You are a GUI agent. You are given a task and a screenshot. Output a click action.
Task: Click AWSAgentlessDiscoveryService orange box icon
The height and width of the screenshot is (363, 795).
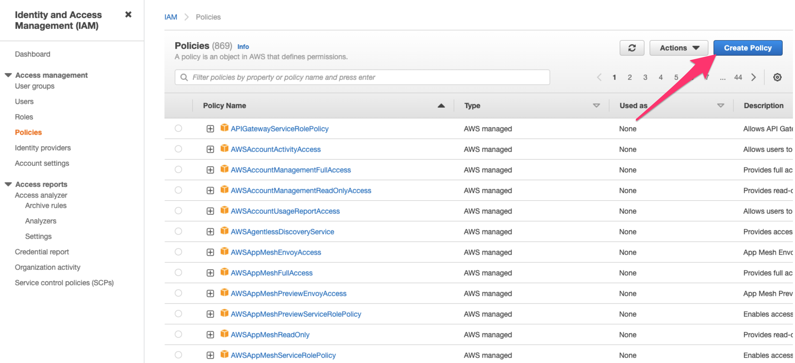click(x=224, y=231)
